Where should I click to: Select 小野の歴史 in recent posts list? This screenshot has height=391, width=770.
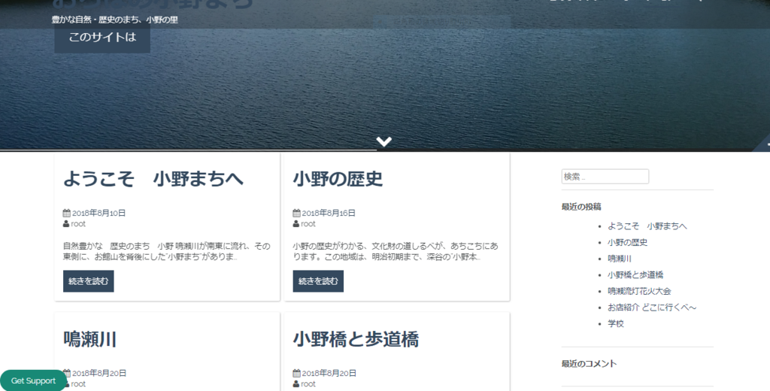coord(628,242)
